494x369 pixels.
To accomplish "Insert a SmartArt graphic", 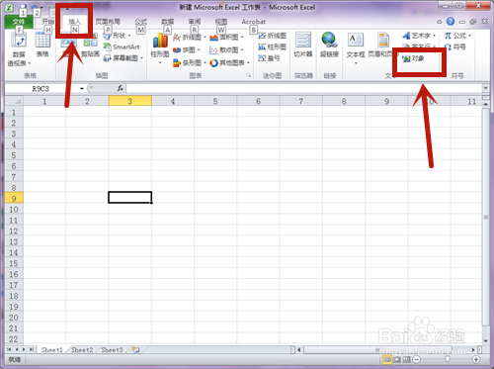I will point(122,46).
